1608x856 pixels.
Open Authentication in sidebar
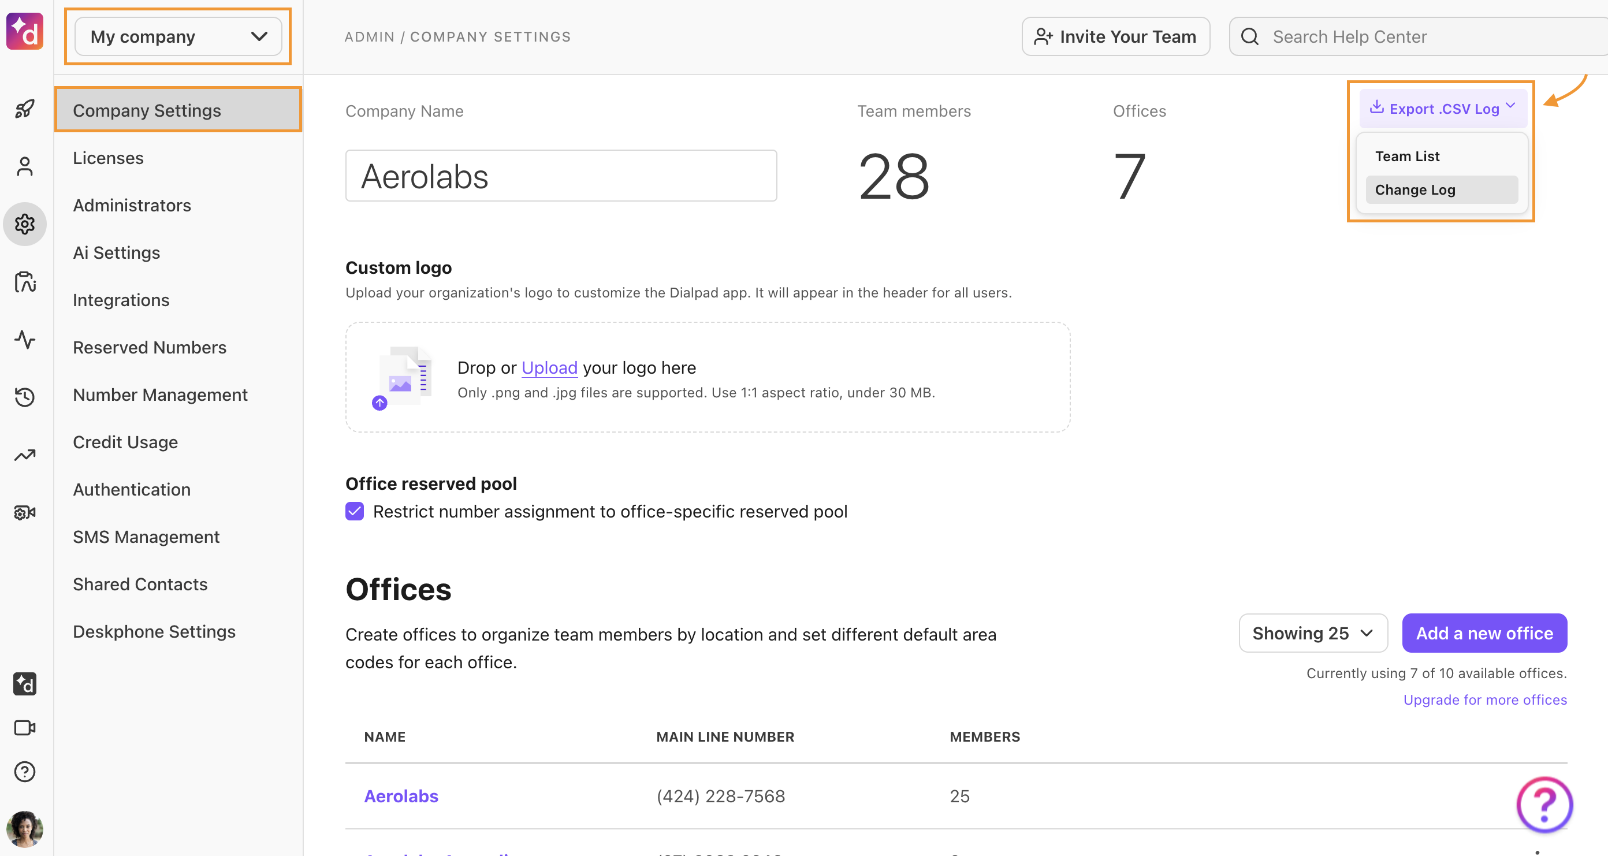click(131, 489)
